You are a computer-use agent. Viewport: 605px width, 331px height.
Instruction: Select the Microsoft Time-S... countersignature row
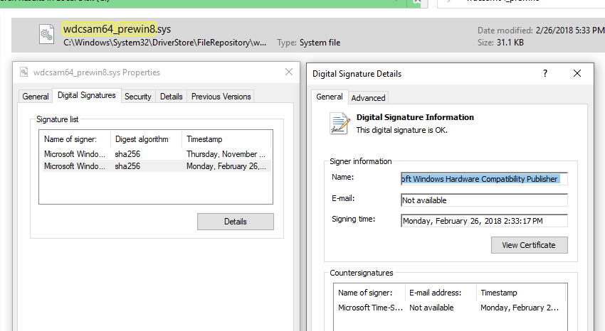click(x=451, y=308)
